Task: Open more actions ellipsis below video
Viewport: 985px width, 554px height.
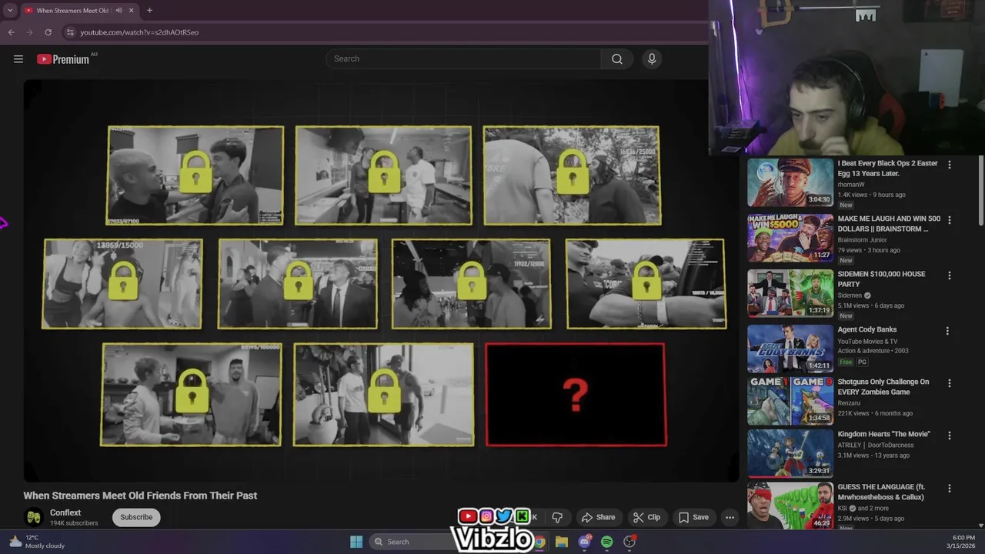Action: coord(730,518)
